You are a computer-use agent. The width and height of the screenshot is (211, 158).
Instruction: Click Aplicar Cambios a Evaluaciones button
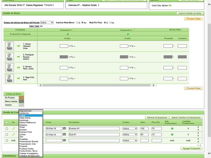coord(186,118)
